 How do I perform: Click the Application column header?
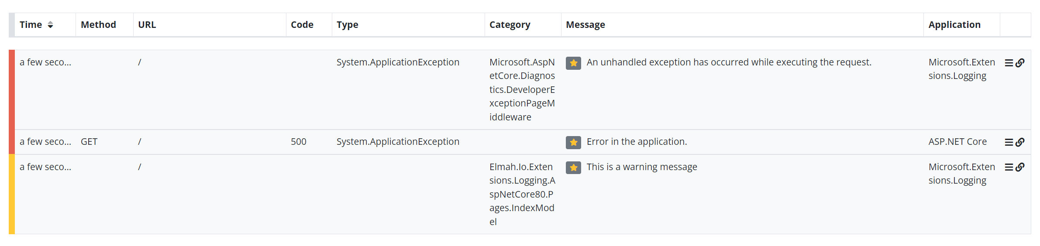point(954,25)
